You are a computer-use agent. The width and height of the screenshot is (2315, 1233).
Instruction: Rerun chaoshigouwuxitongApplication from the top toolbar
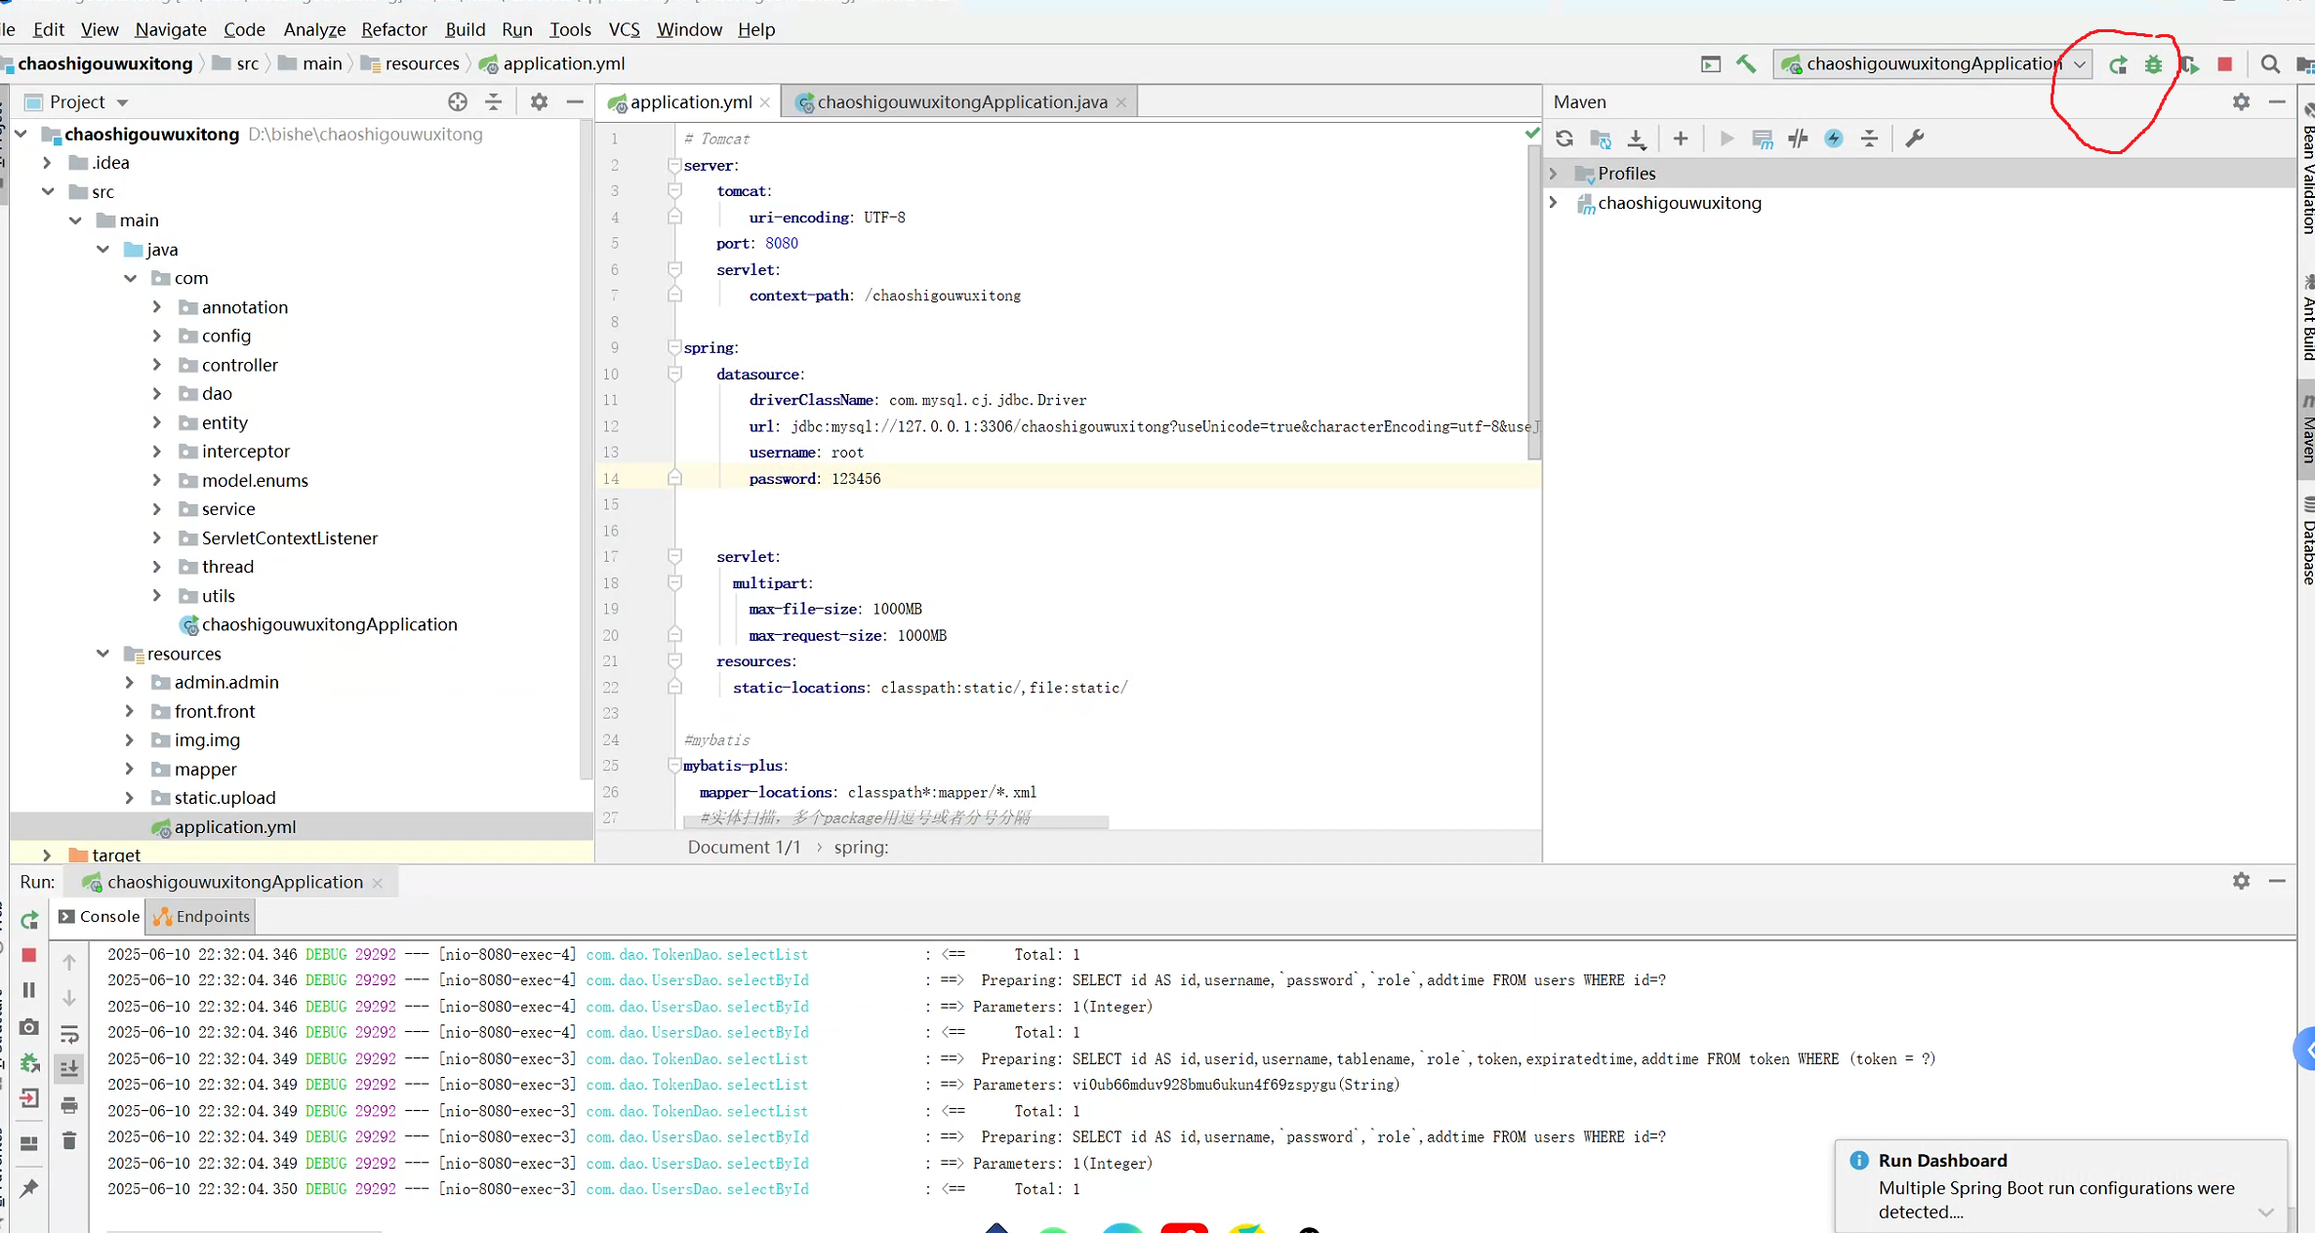click(2118, 64)
